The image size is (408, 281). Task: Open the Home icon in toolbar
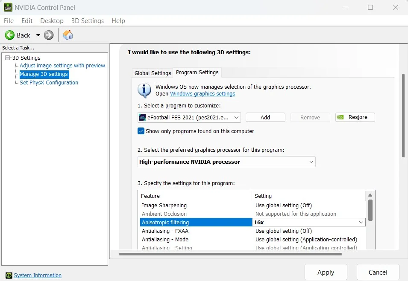pyautogui.click(x=68, y=35)
